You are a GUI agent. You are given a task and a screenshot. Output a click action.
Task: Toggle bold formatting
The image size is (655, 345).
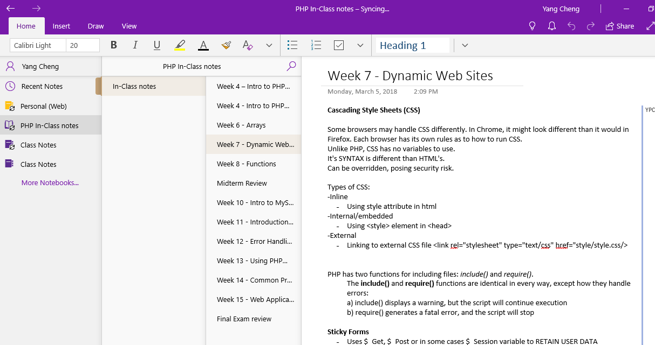[113, 45]
